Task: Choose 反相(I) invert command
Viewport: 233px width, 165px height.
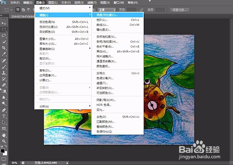Action: click(x=118, y=73)
